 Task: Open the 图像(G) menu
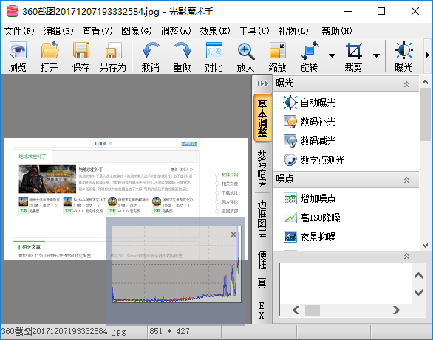pyautogui.click(x=137, y=31)
